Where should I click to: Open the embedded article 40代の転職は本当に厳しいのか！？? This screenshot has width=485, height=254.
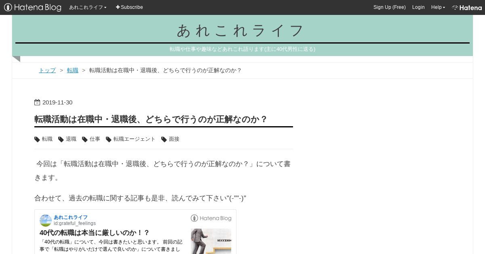click(95, 233)
